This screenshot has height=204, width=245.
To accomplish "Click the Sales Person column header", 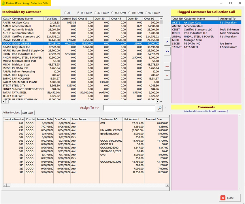I will (x=85, y=119).
